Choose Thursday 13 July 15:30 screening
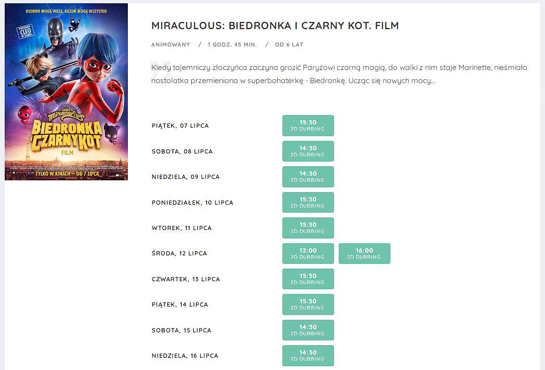Viewport: 545px width, 370px height. [x=308, y=279]
